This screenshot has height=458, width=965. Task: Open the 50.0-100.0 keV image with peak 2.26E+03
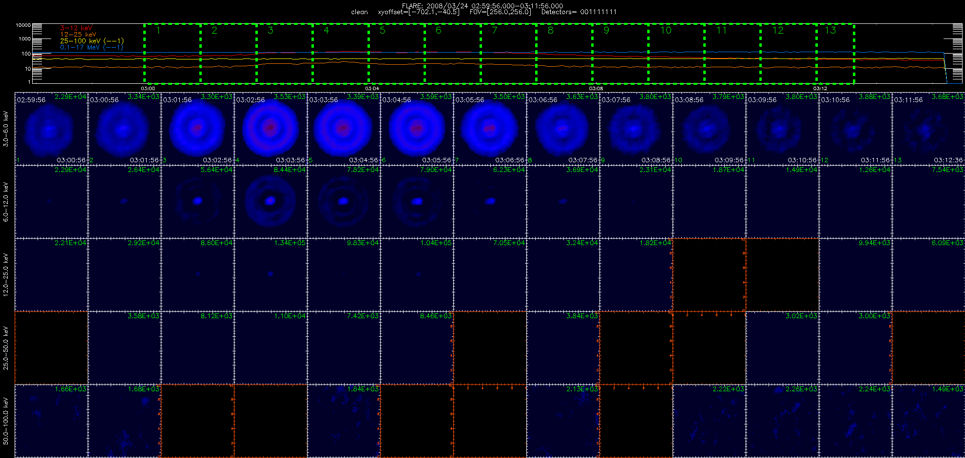(782, 421)
